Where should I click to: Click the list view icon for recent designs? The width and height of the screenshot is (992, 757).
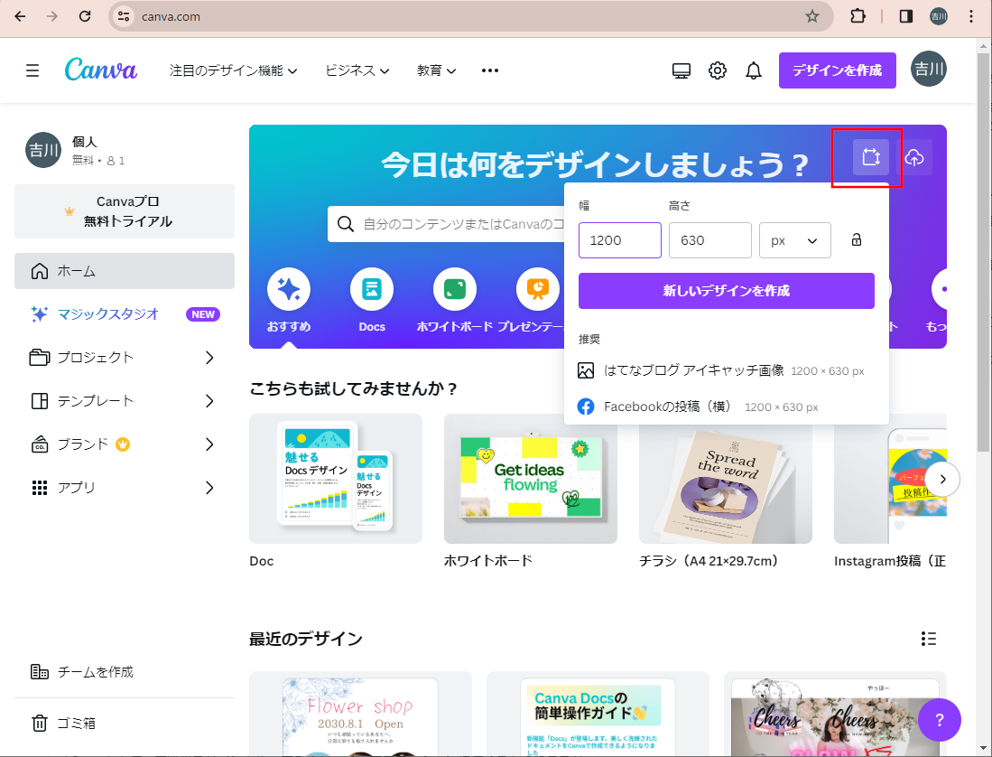[928, 639]
